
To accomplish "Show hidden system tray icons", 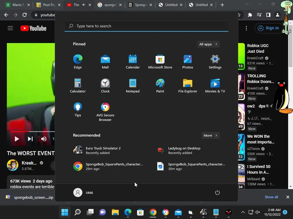I will click(x=243, y=212).
